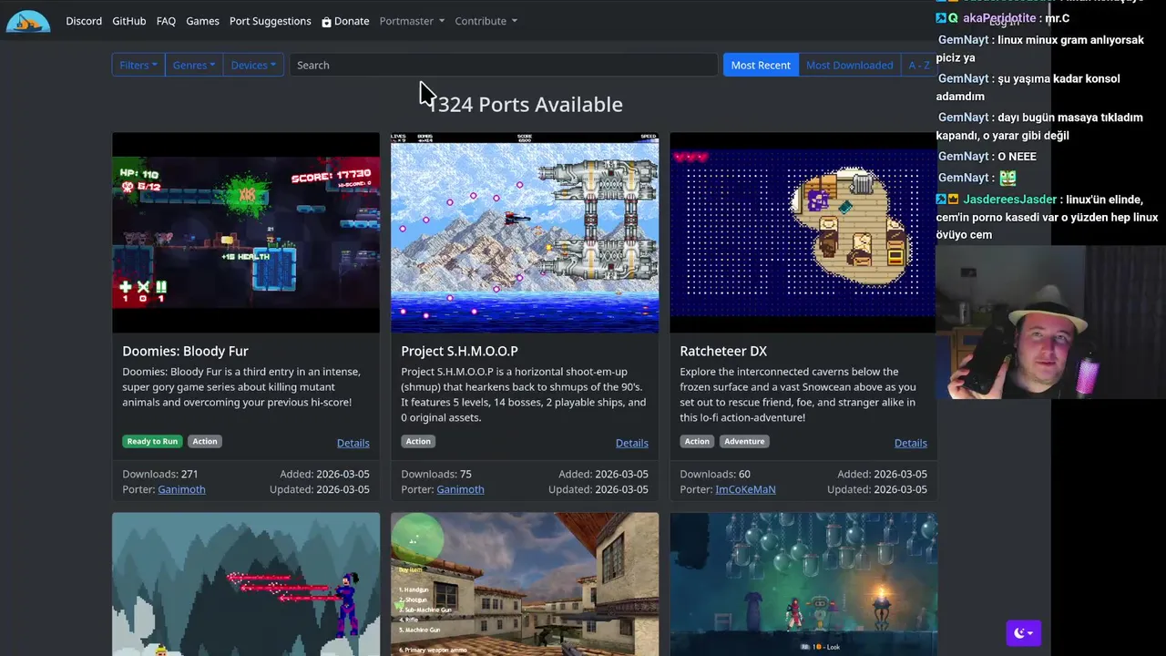
Task: Click Action tag on Ratcheteer DX card
Action: [697, 441]
